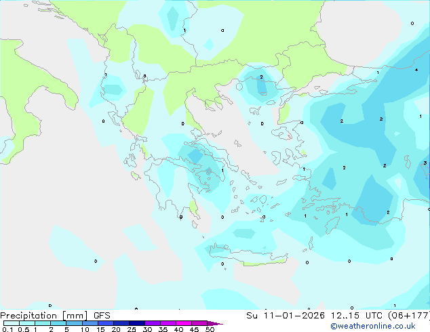The image size is (430, 332).
Task: Select the 15–20 mm legend swatch
Action: point(105,323)
